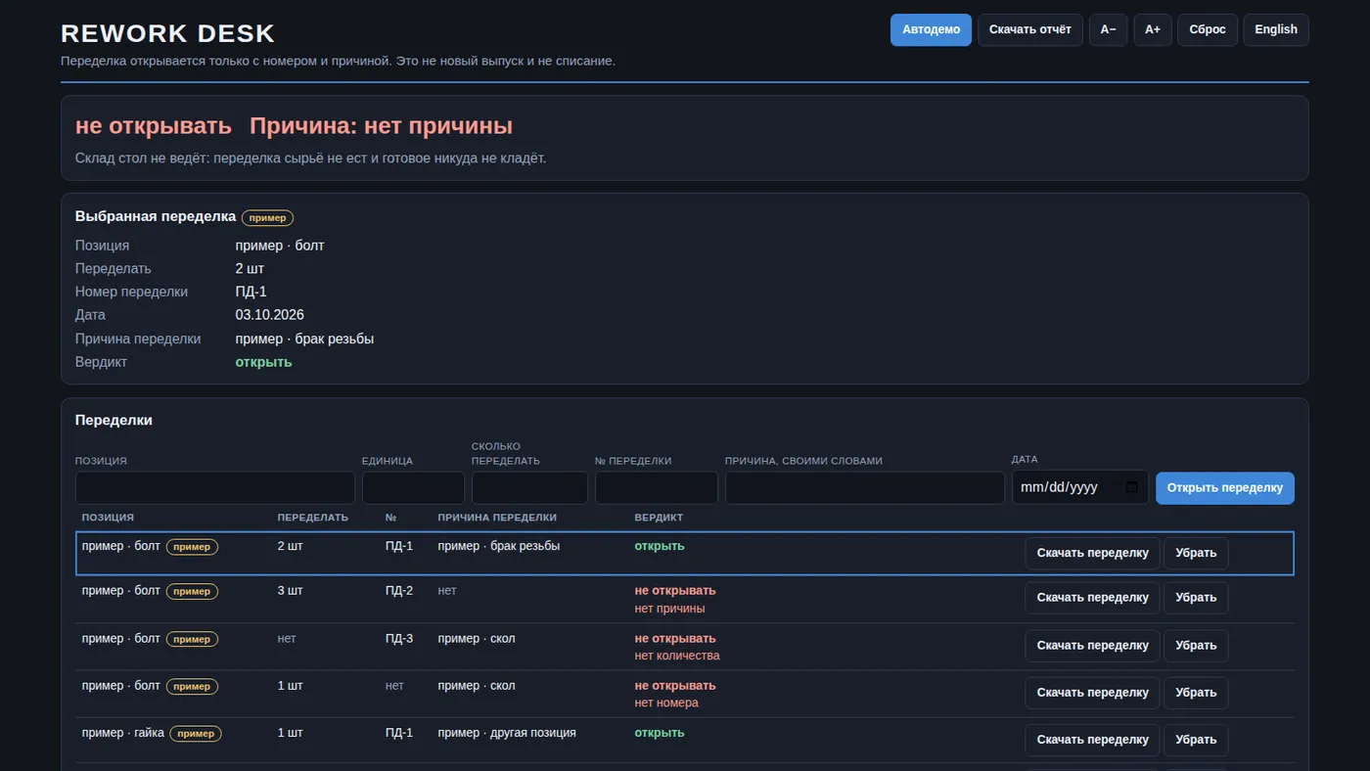Focus the Единица input field
Screen dimensions: 1370x771
[x=413, y=488]
